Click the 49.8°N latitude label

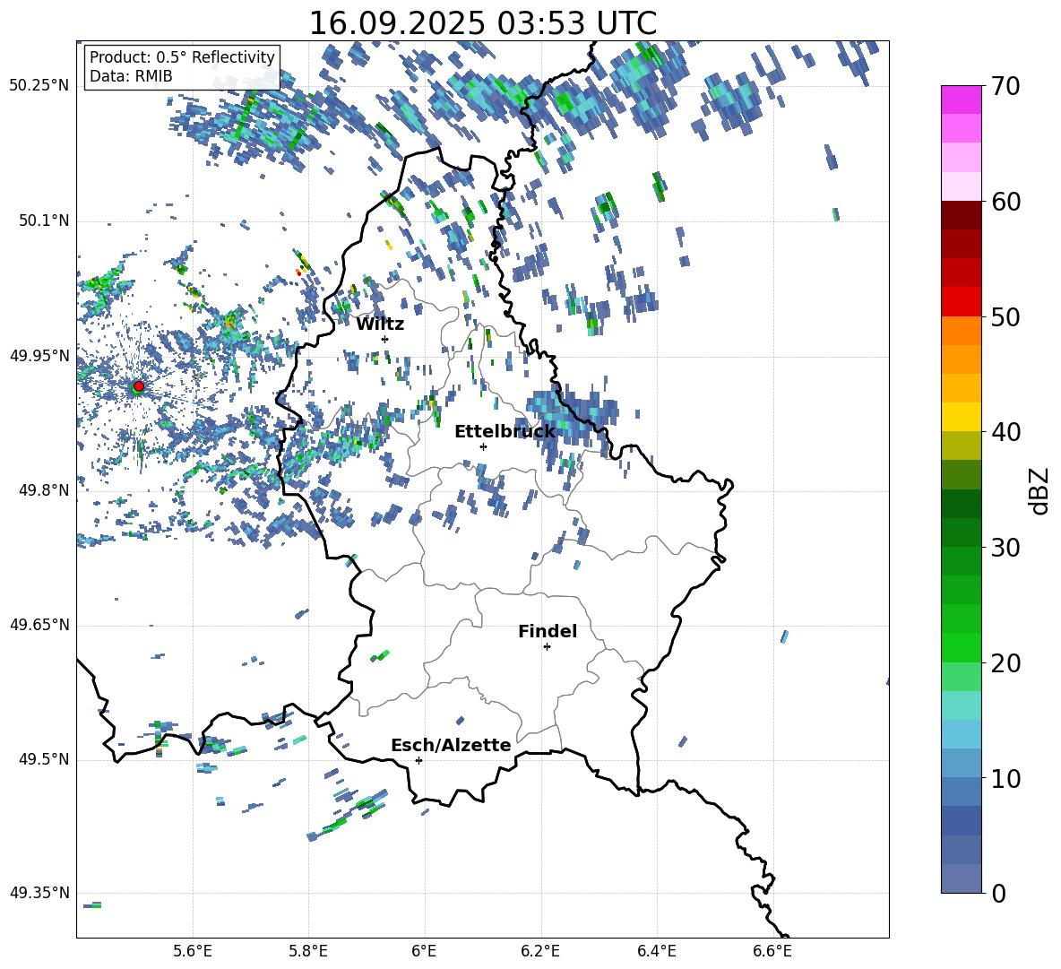coord(43,490)
